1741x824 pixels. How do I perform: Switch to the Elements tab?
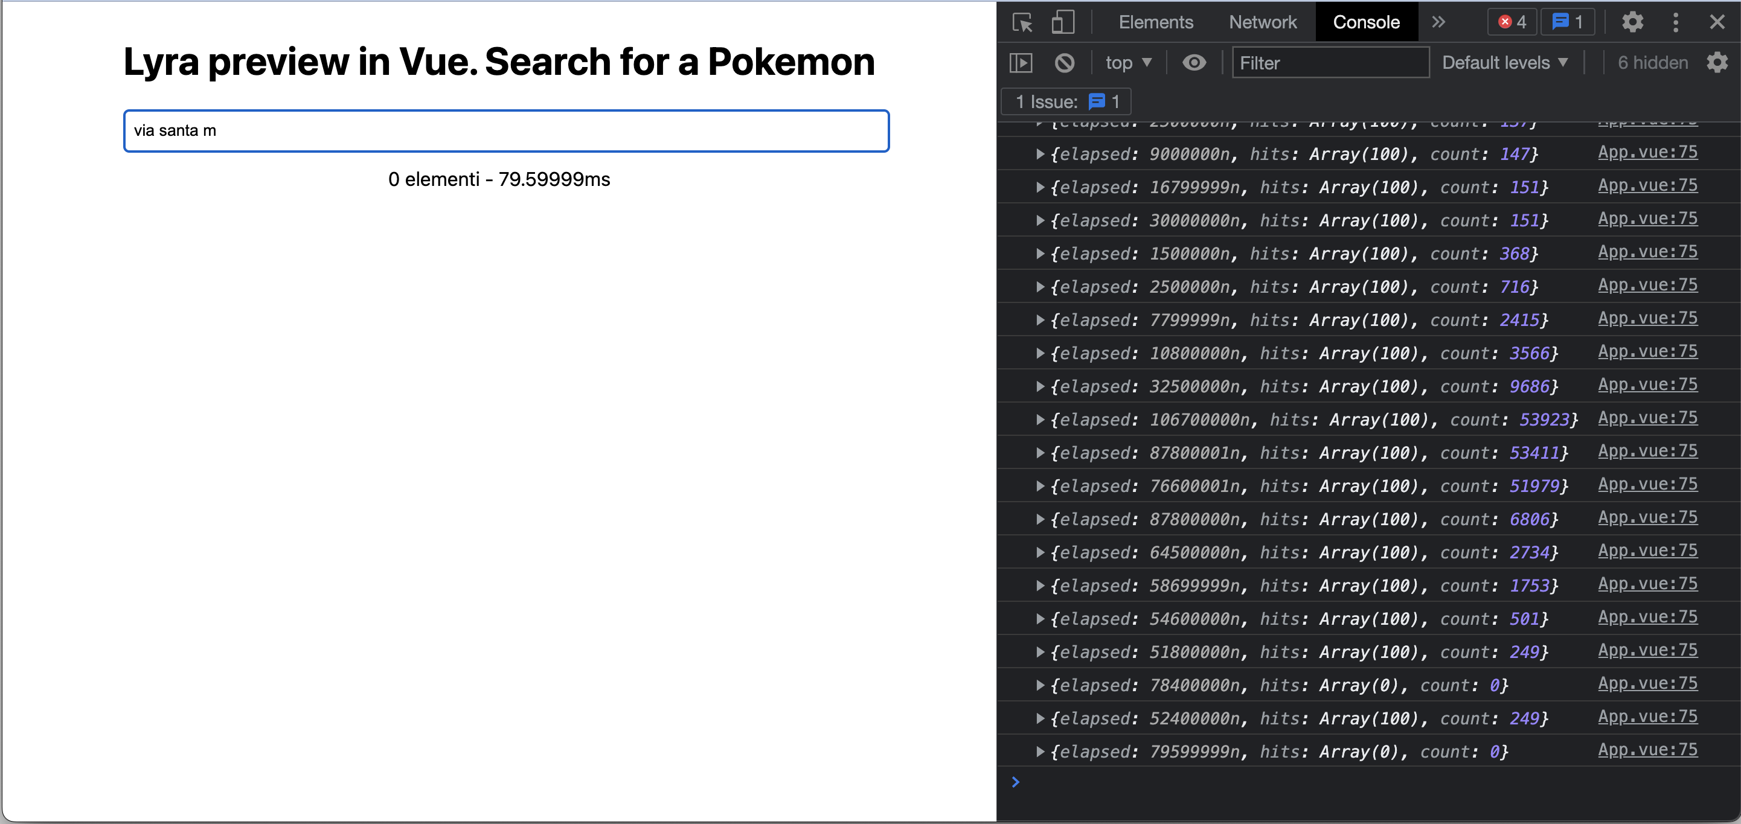pos(1156,22)
